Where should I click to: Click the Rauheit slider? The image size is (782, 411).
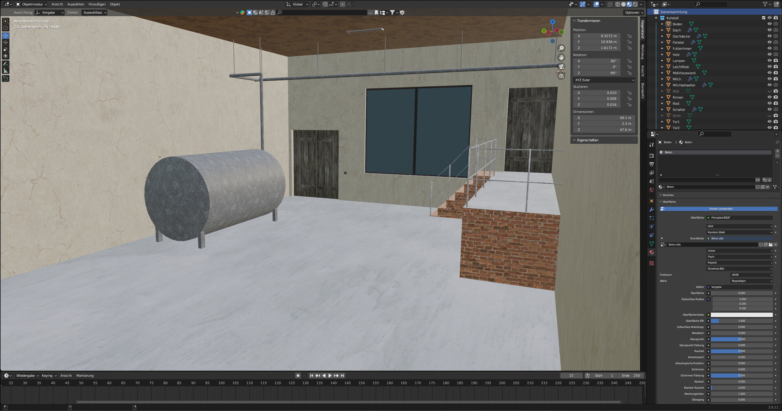pos(741,351)
